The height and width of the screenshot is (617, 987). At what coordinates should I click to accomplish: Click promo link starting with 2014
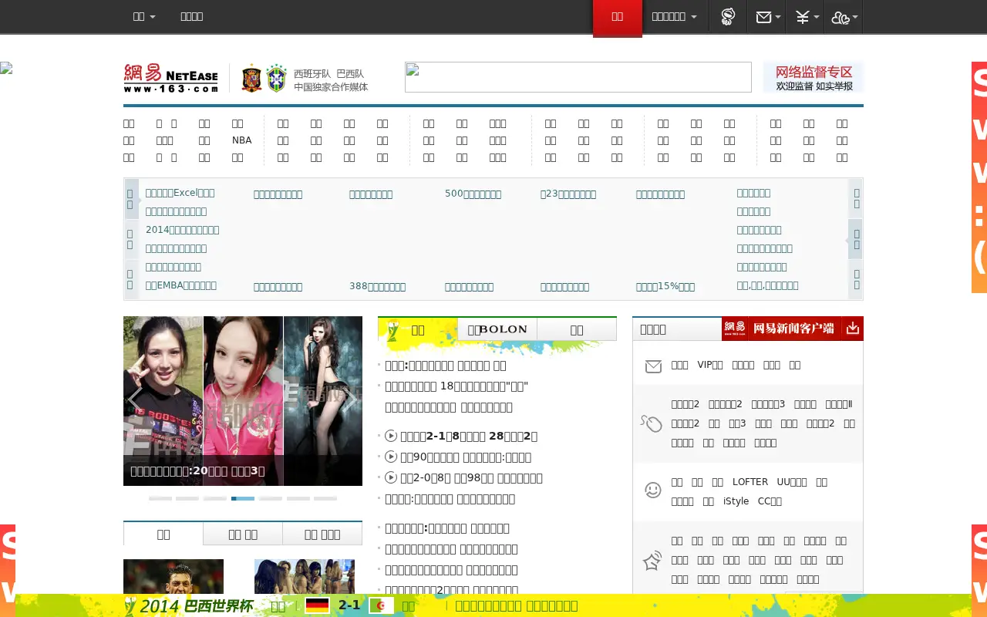(183, 230)
